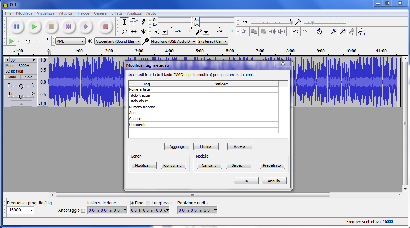Open the 001 track name menu
The image size is (410, 228).
tap(23, 60)
